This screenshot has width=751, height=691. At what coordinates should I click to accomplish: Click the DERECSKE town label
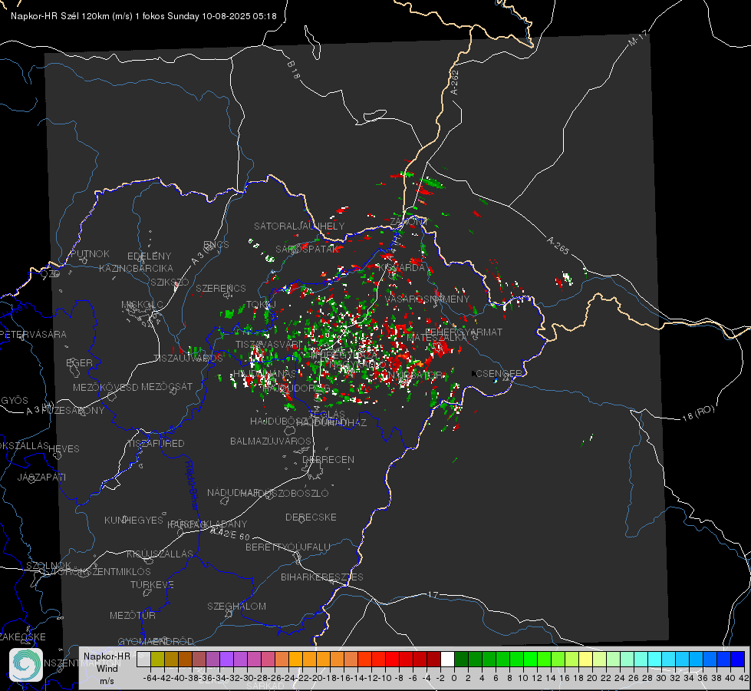311,517
